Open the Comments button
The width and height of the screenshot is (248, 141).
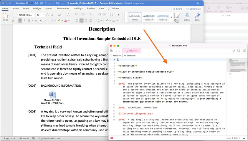coord(193,9)
